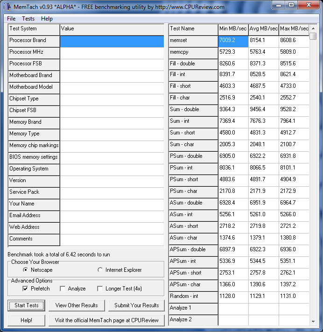Click the Comments value field
Image resolution: width=323 pixels, height=332 pixels.
coord(112,240)
